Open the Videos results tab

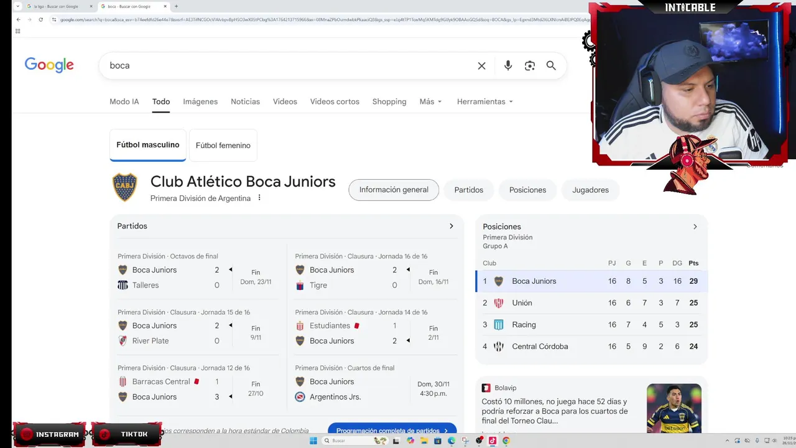coord(285,101)
